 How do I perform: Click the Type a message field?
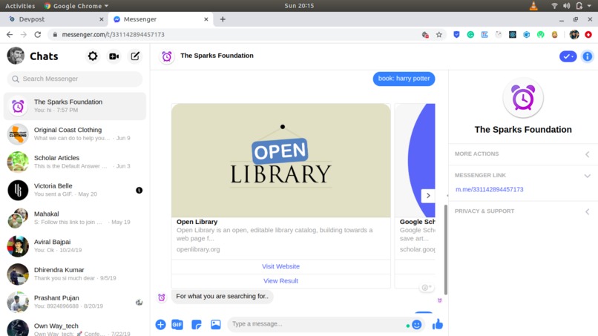point(318,324)
